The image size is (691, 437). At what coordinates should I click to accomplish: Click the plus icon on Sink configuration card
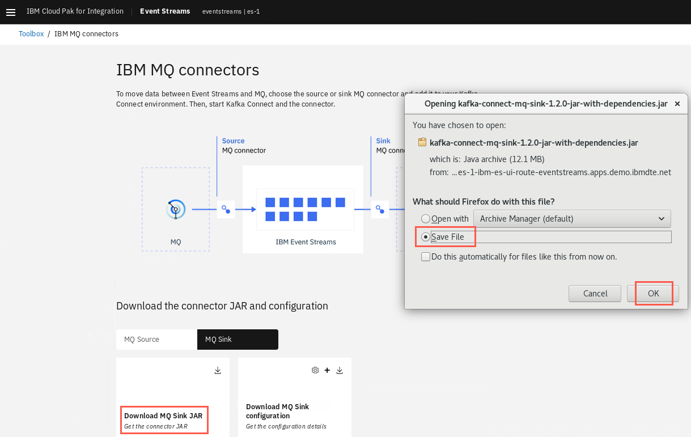[x=327, y=371]
